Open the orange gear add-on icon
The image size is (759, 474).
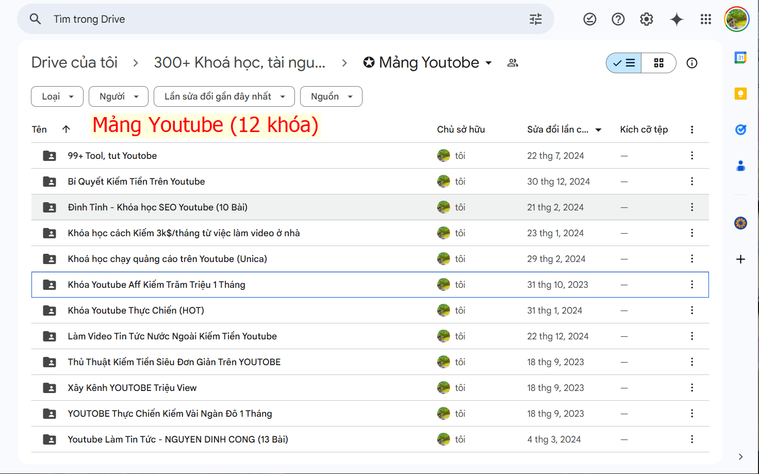click(740, 223)
